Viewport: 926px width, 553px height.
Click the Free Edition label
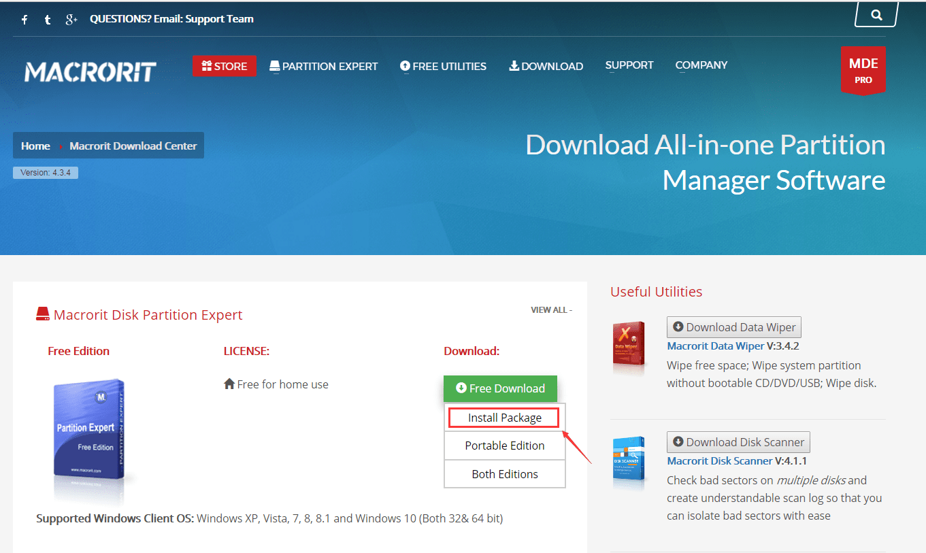pyautogui.click(x=78, y=351)
